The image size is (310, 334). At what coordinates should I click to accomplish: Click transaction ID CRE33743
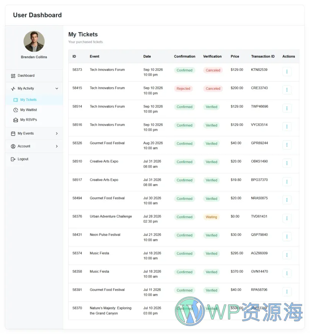click(x=259, y=88)
